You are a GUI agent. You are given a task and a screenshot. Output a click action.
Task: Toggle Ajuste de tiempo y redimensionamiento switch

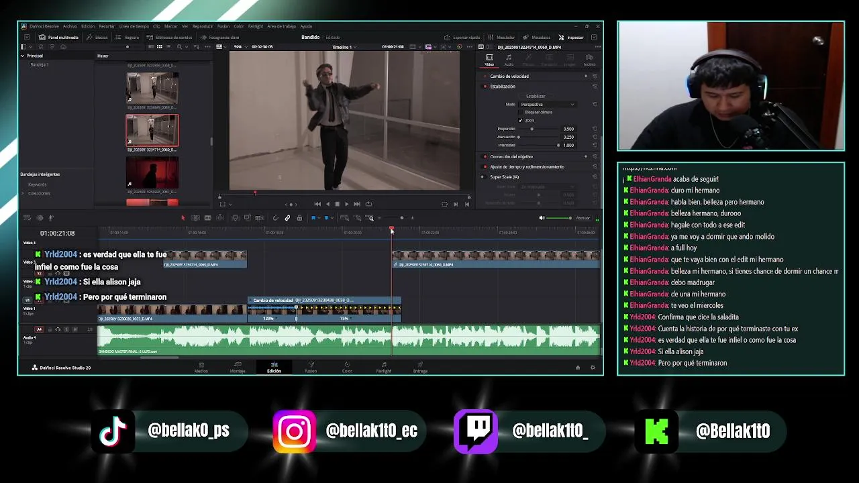[x=485, y=166]
